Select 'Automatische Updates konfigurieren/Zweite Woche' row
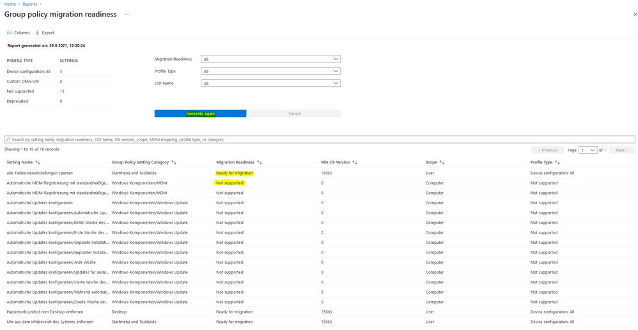The width and height of the screenshot is (638, 330). (319, 302)
